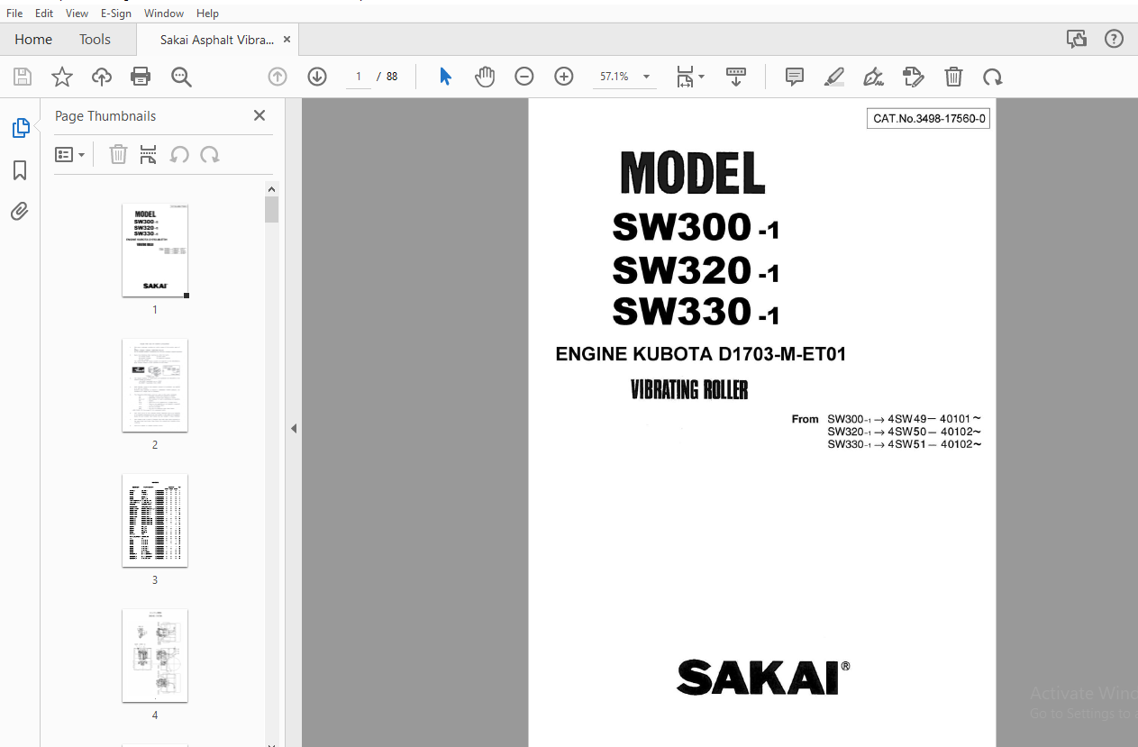Viewport: 1138px width, 747px height.
Task: Open thumbnail panel options dropdown
Action: tap(70, 154)
